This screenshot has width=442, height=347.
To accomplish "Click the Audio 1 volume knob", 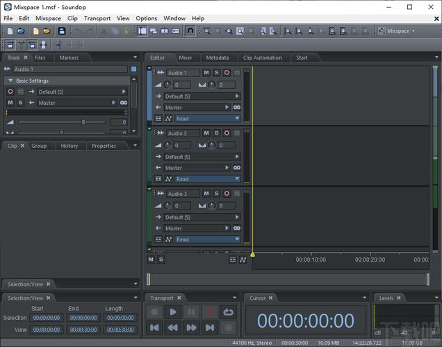I will pyautogui.click(x=167, y=85).
